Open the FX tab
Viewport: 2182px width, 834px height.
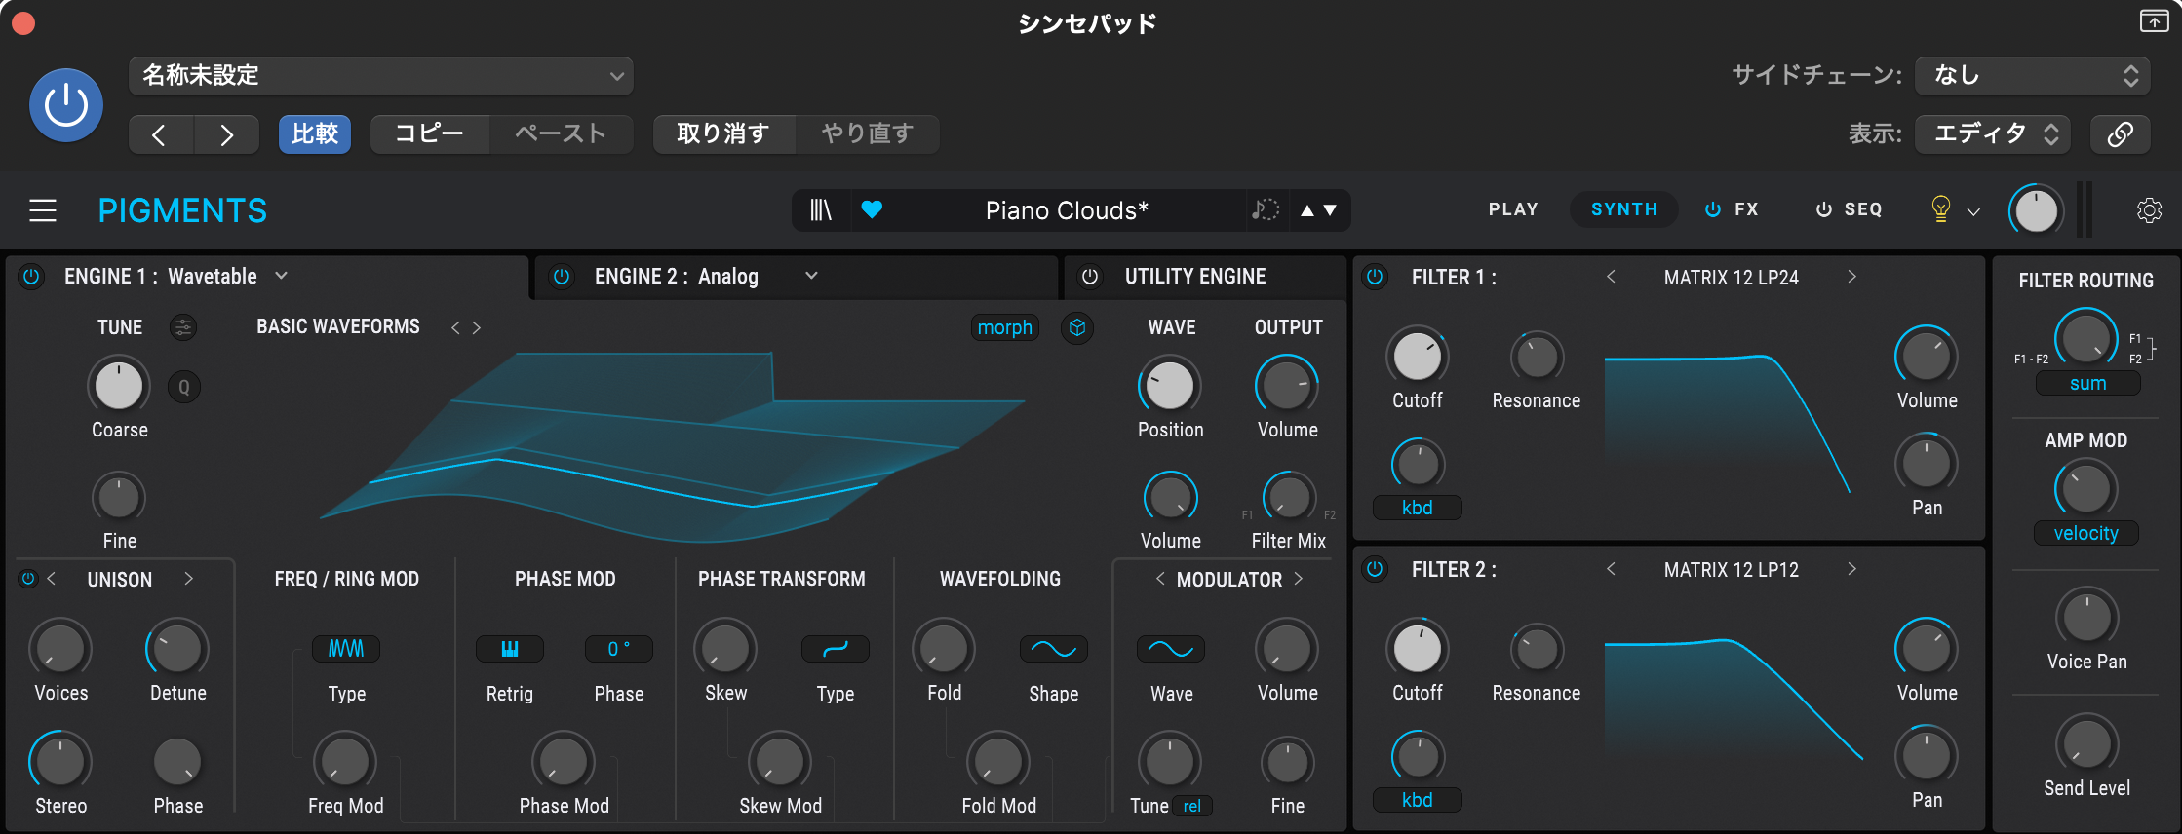[x=1732, y=209]
